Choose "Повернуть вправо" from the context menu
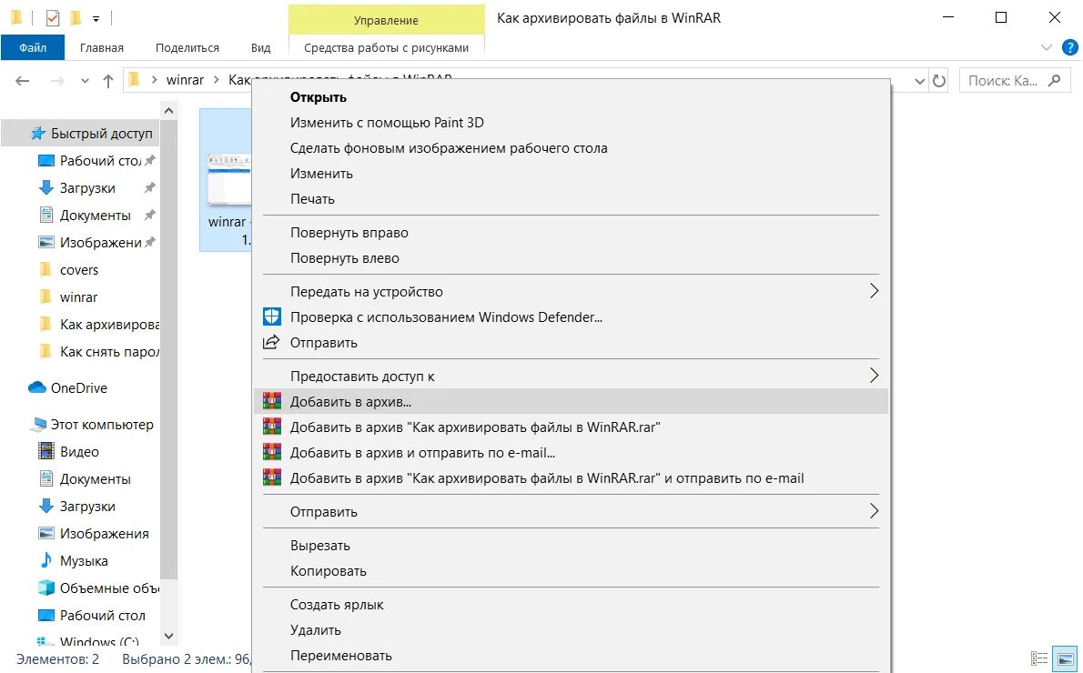This screenshot has width=1083, height=673. pyautogui.click(x=349, y=233)
